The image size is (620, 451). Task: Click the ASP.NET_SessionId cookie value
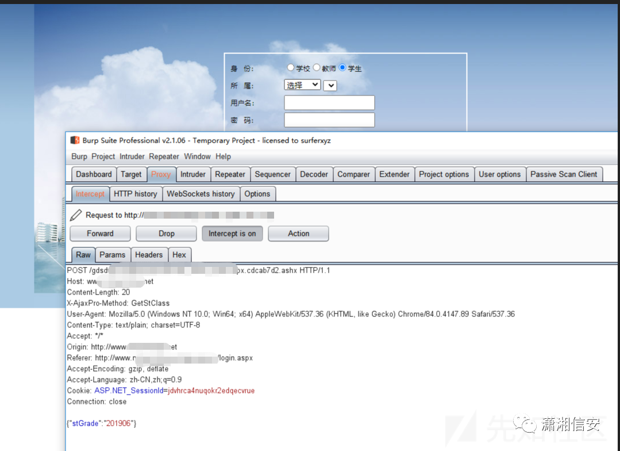coord(211,391)
